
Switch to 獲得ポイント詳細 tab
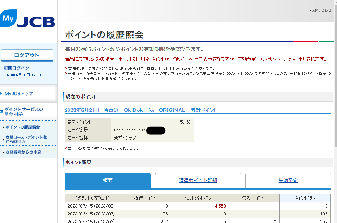198,181
